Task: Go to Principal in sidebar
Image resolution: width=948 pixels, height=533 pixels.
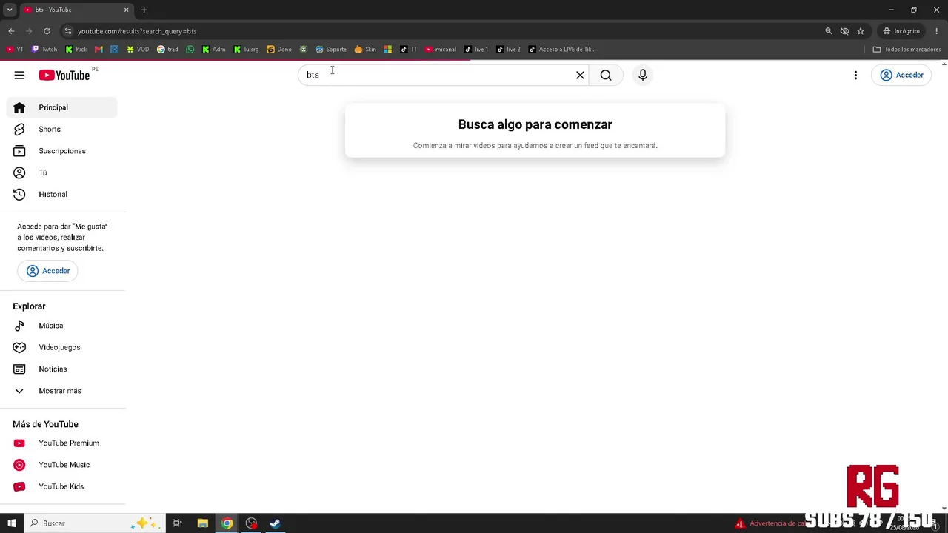Action: (62, 107)
